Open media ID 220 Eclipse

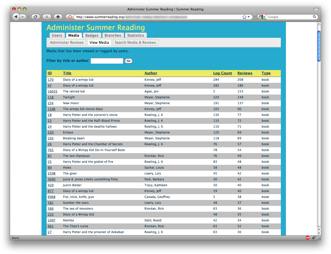tap(51, 132)
